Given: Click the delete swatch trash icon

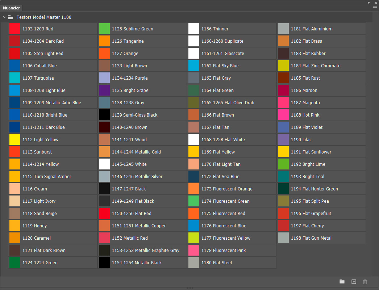Looking at the screenshot, I should click(x=365, y=282).
